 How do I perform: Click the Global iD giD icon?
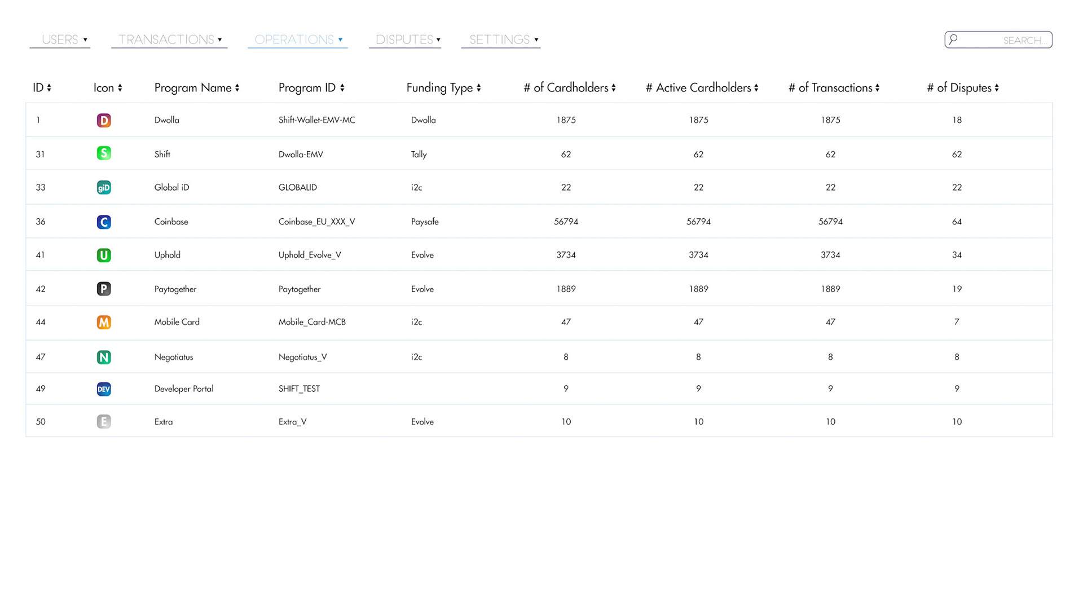click(104, 187)
